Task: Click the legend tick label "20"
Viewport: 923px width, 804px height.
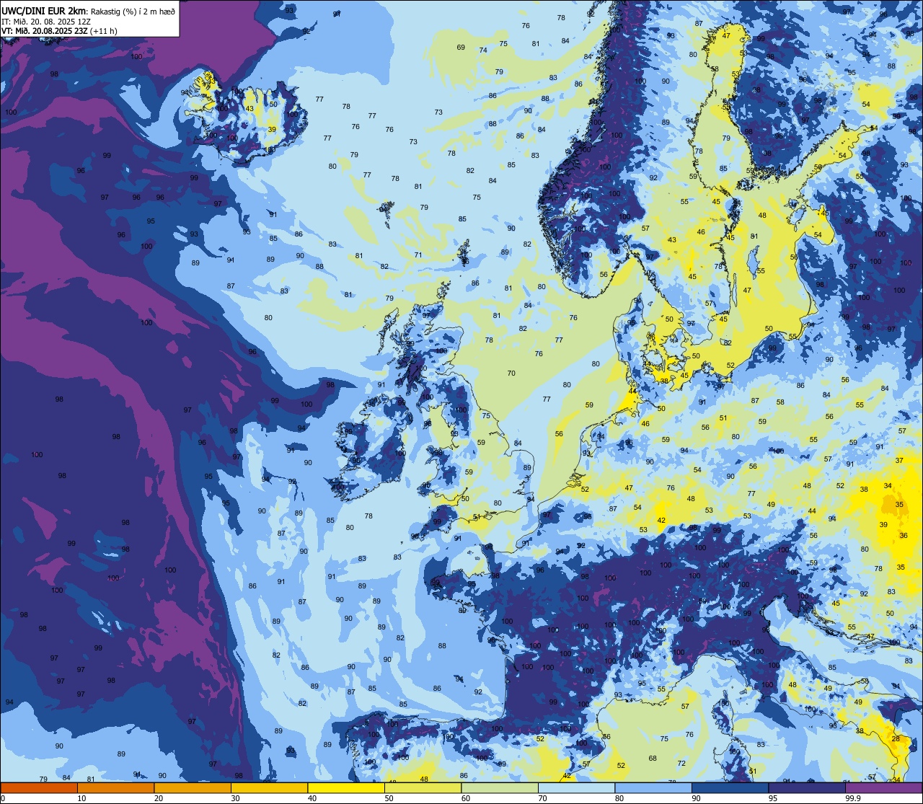Action: point(159,798)
